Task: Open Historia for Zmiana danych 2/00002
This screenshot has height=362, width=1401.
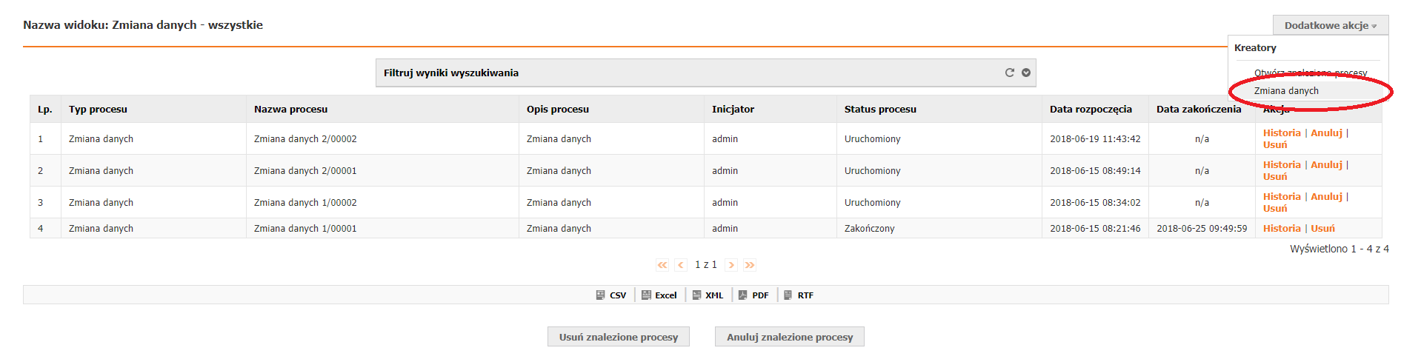Action: tap(1282, 133)
